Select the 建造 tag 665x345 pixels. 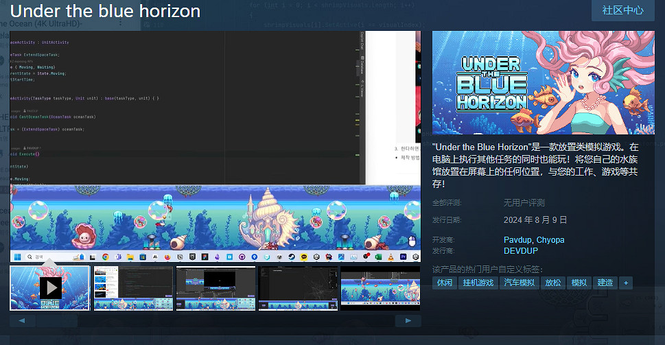click(605, 283)
